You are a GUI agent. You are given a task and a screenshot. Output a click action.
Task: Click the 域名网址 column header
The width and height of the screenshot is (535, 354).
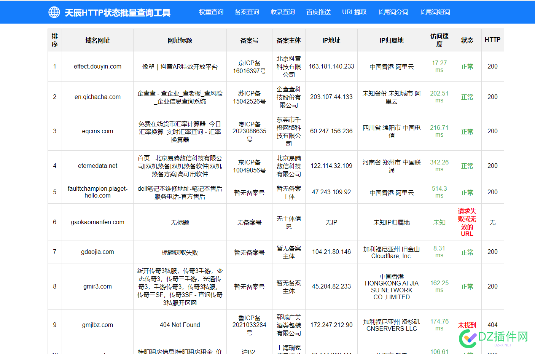97,40
